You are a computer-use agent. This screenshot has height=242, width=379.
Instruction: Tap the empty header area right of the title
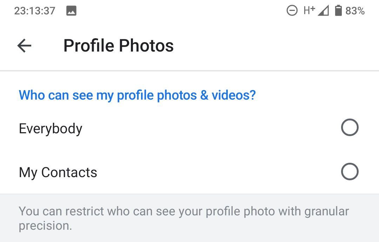[275, 46]
